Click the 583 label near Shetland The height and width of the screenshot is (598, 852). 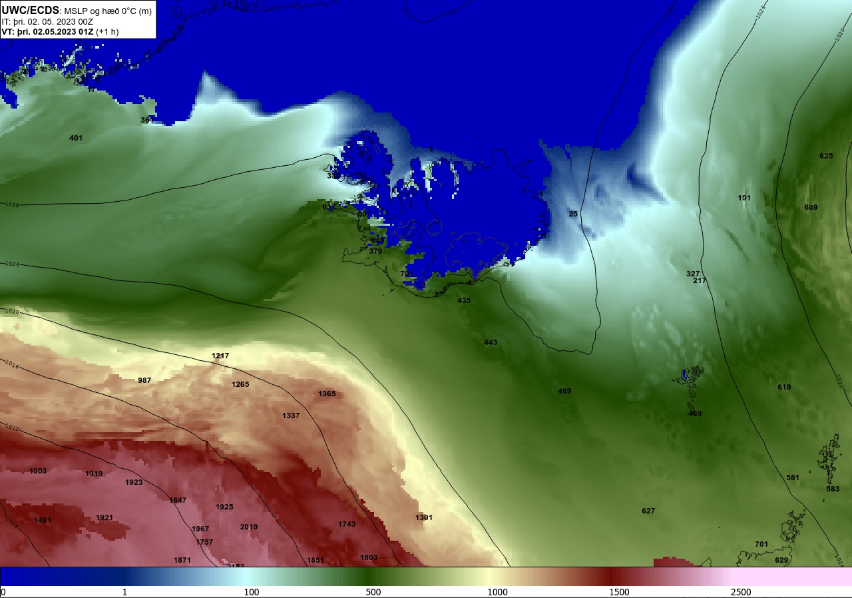(x=833, y=489)
